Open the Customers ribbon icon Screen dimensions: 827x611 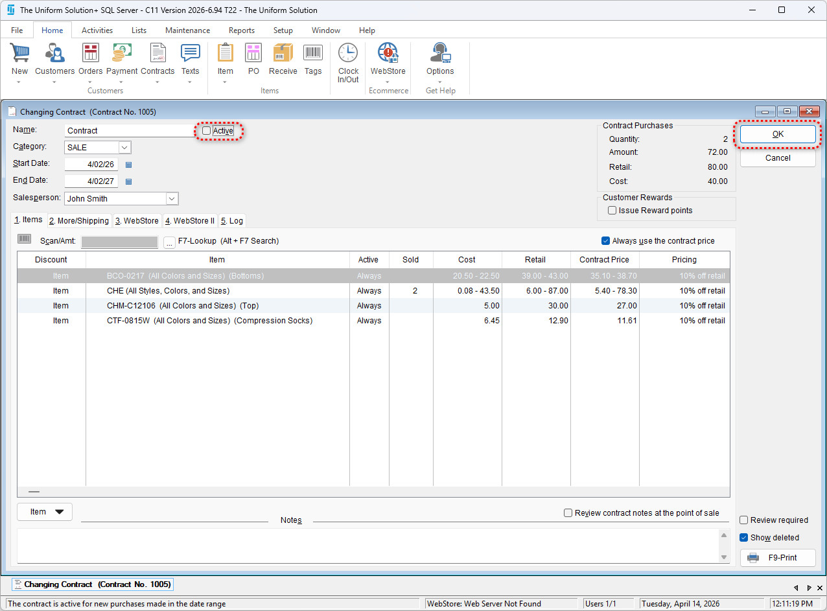point(54,54)
